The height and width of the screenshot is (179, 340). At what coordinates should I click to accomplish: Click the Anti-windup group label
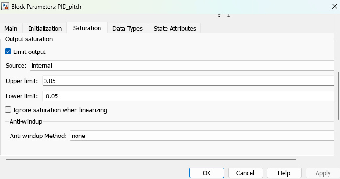[x=26, y=121]
